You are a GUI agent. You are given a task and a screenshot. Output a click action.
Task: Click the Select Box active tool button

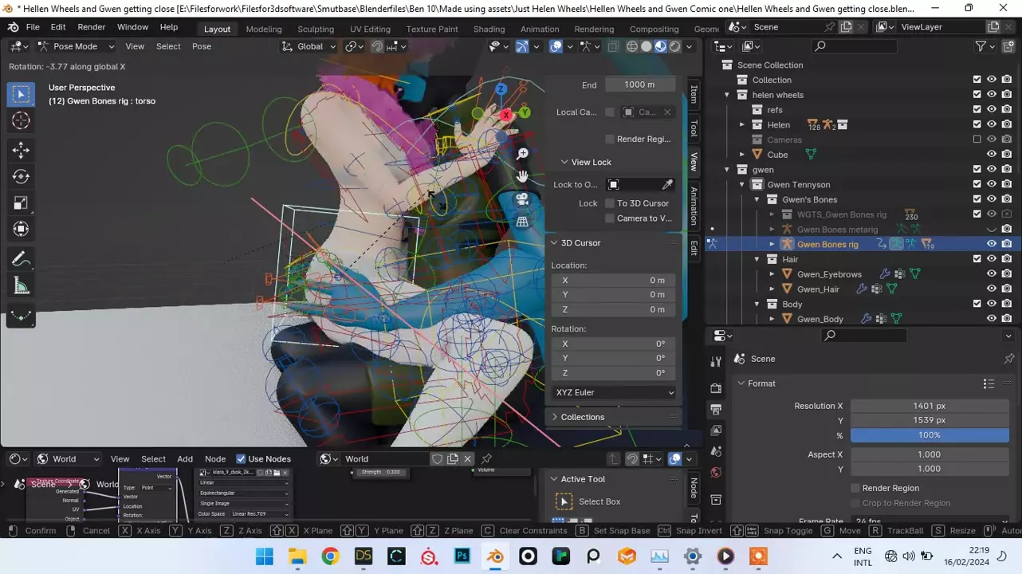pos(564,501)
